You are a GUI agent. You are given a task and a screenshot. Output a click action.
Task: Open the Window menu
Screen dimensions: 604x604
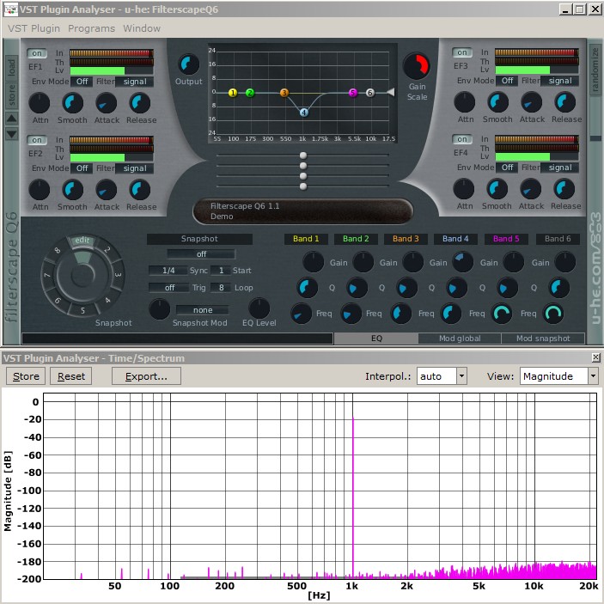tap(142, 28)
